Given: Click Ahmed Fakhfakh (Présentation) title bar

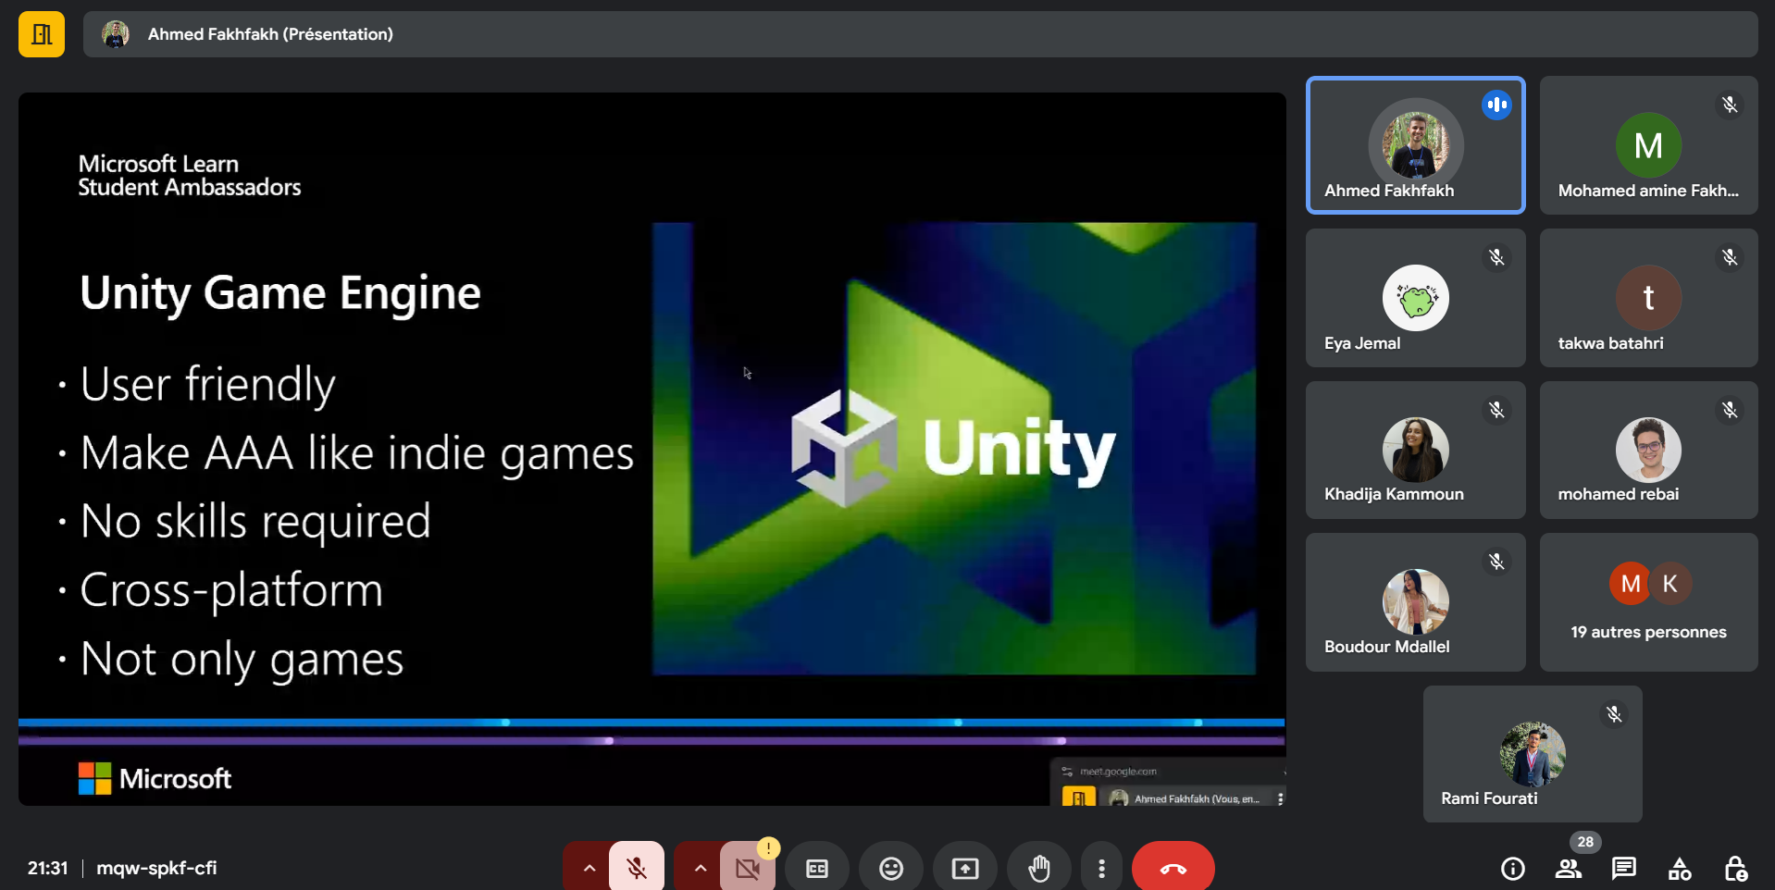Looking at the screenshot, I should [920, 34].
